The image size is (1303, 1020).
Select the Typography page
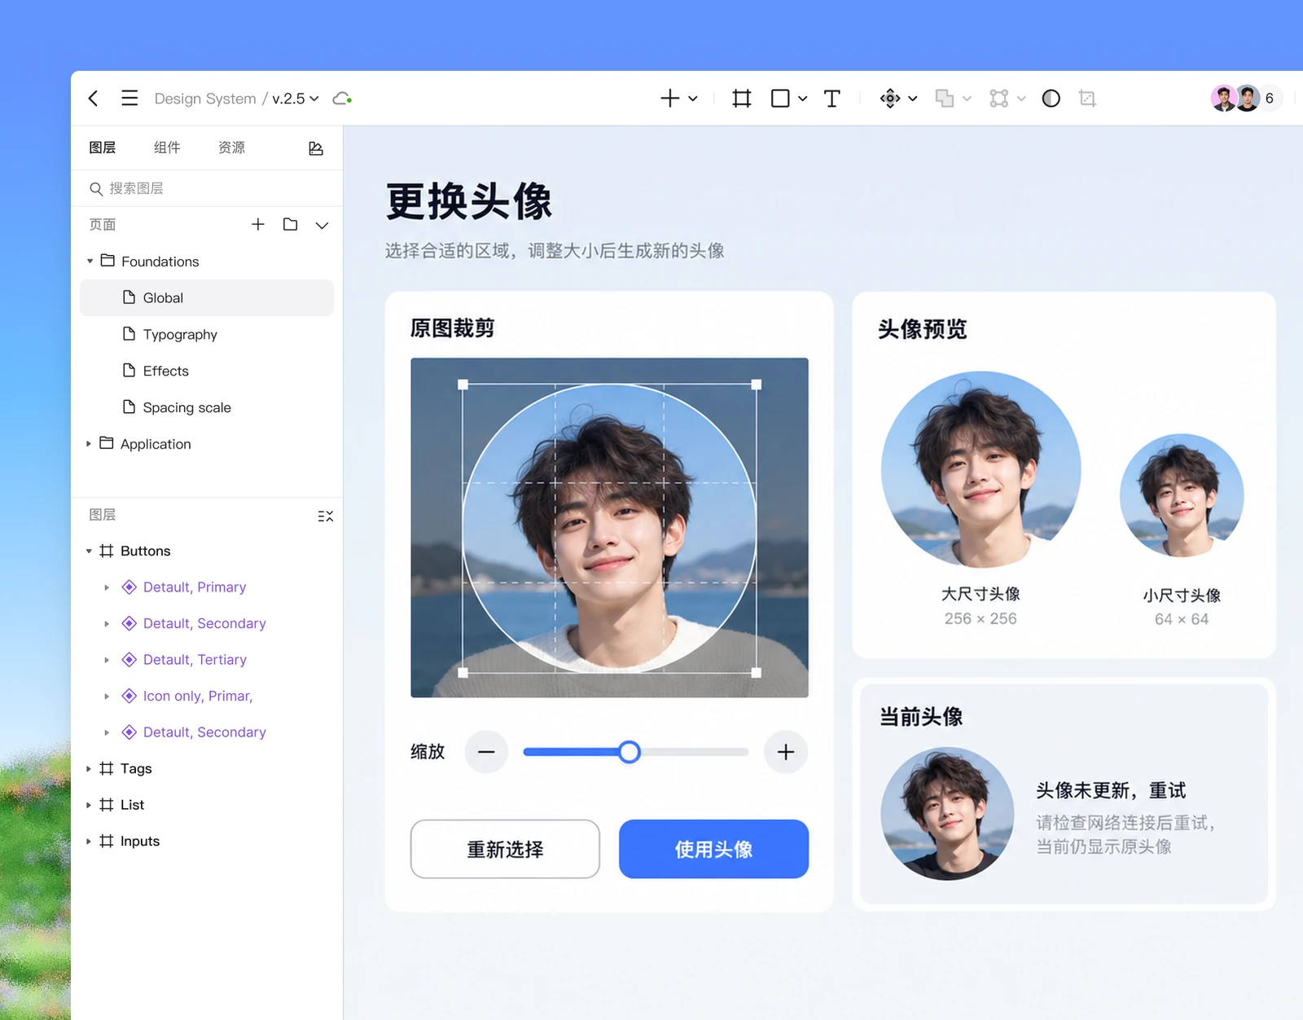pyautogui.click(x=207, y=334)
